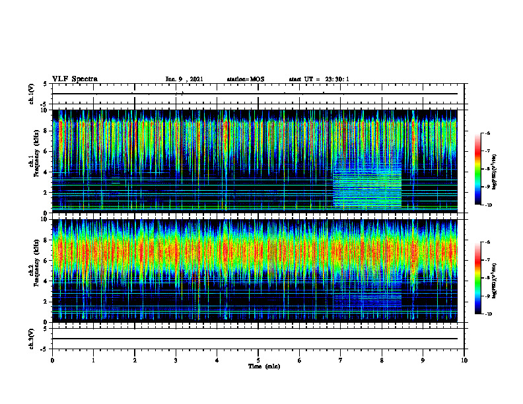Click time axis tick label '0'
Viewport: 523px width, 404px height.
52,360
